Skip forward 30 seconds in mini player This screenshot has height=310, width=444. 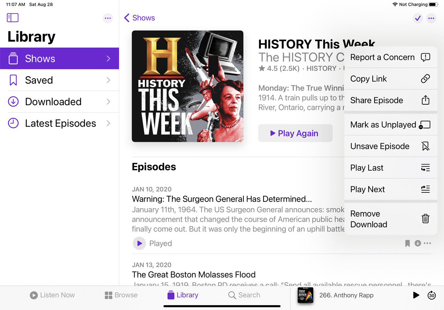432,295
